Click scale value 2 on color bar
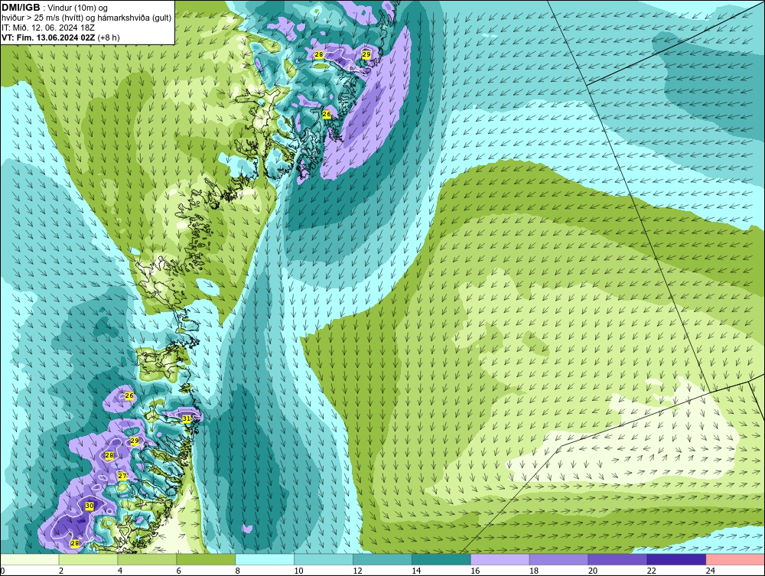 pyautogui.click(x=61, y=571)
